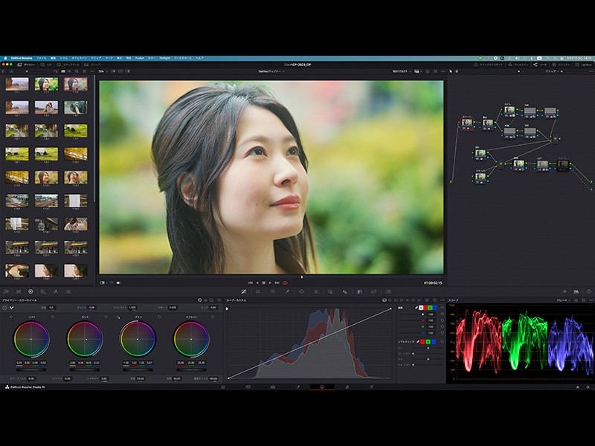
Task: Toggle the loop playback button
Action: click(285, 282)
